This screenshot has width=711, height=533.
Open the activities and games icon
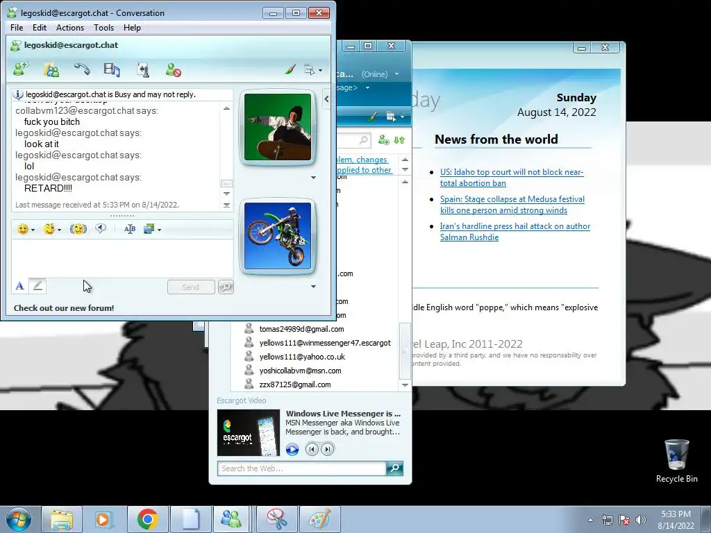[143, 69]
